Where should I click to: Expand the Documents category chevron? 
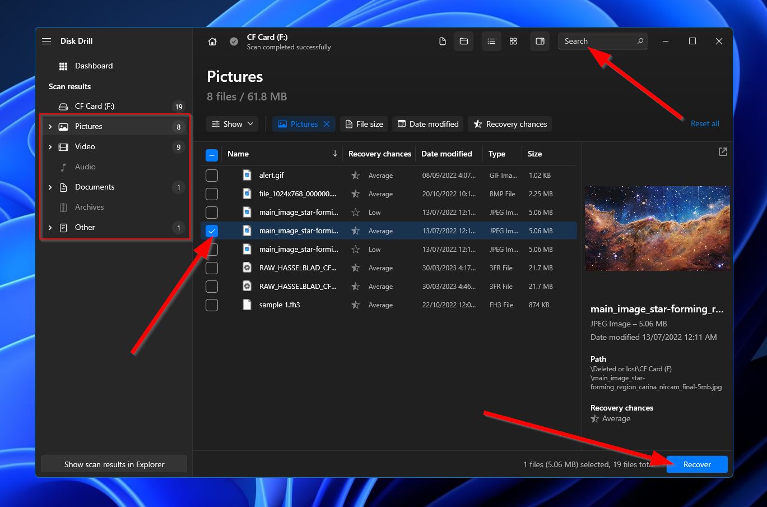(x=50, y=187)
